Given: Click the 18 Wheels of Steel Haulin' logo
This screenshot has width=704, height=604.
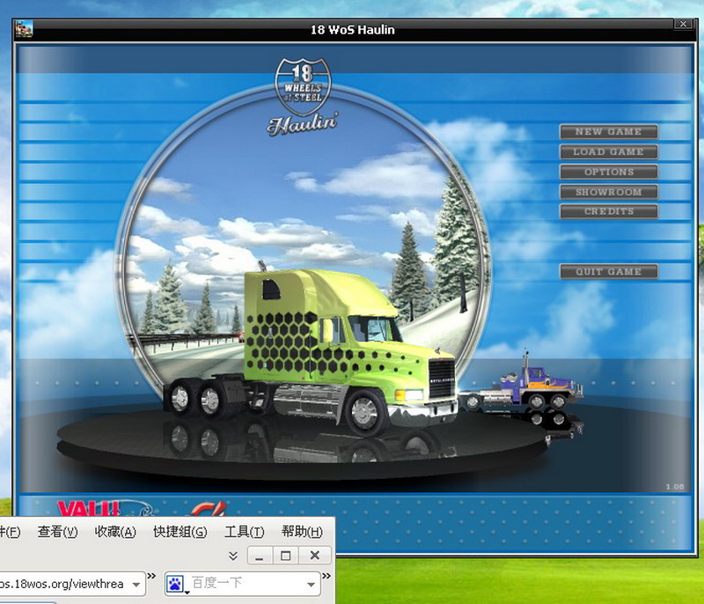Looking at the screenshot, I should pyautogui.click(x=300, y=98).
